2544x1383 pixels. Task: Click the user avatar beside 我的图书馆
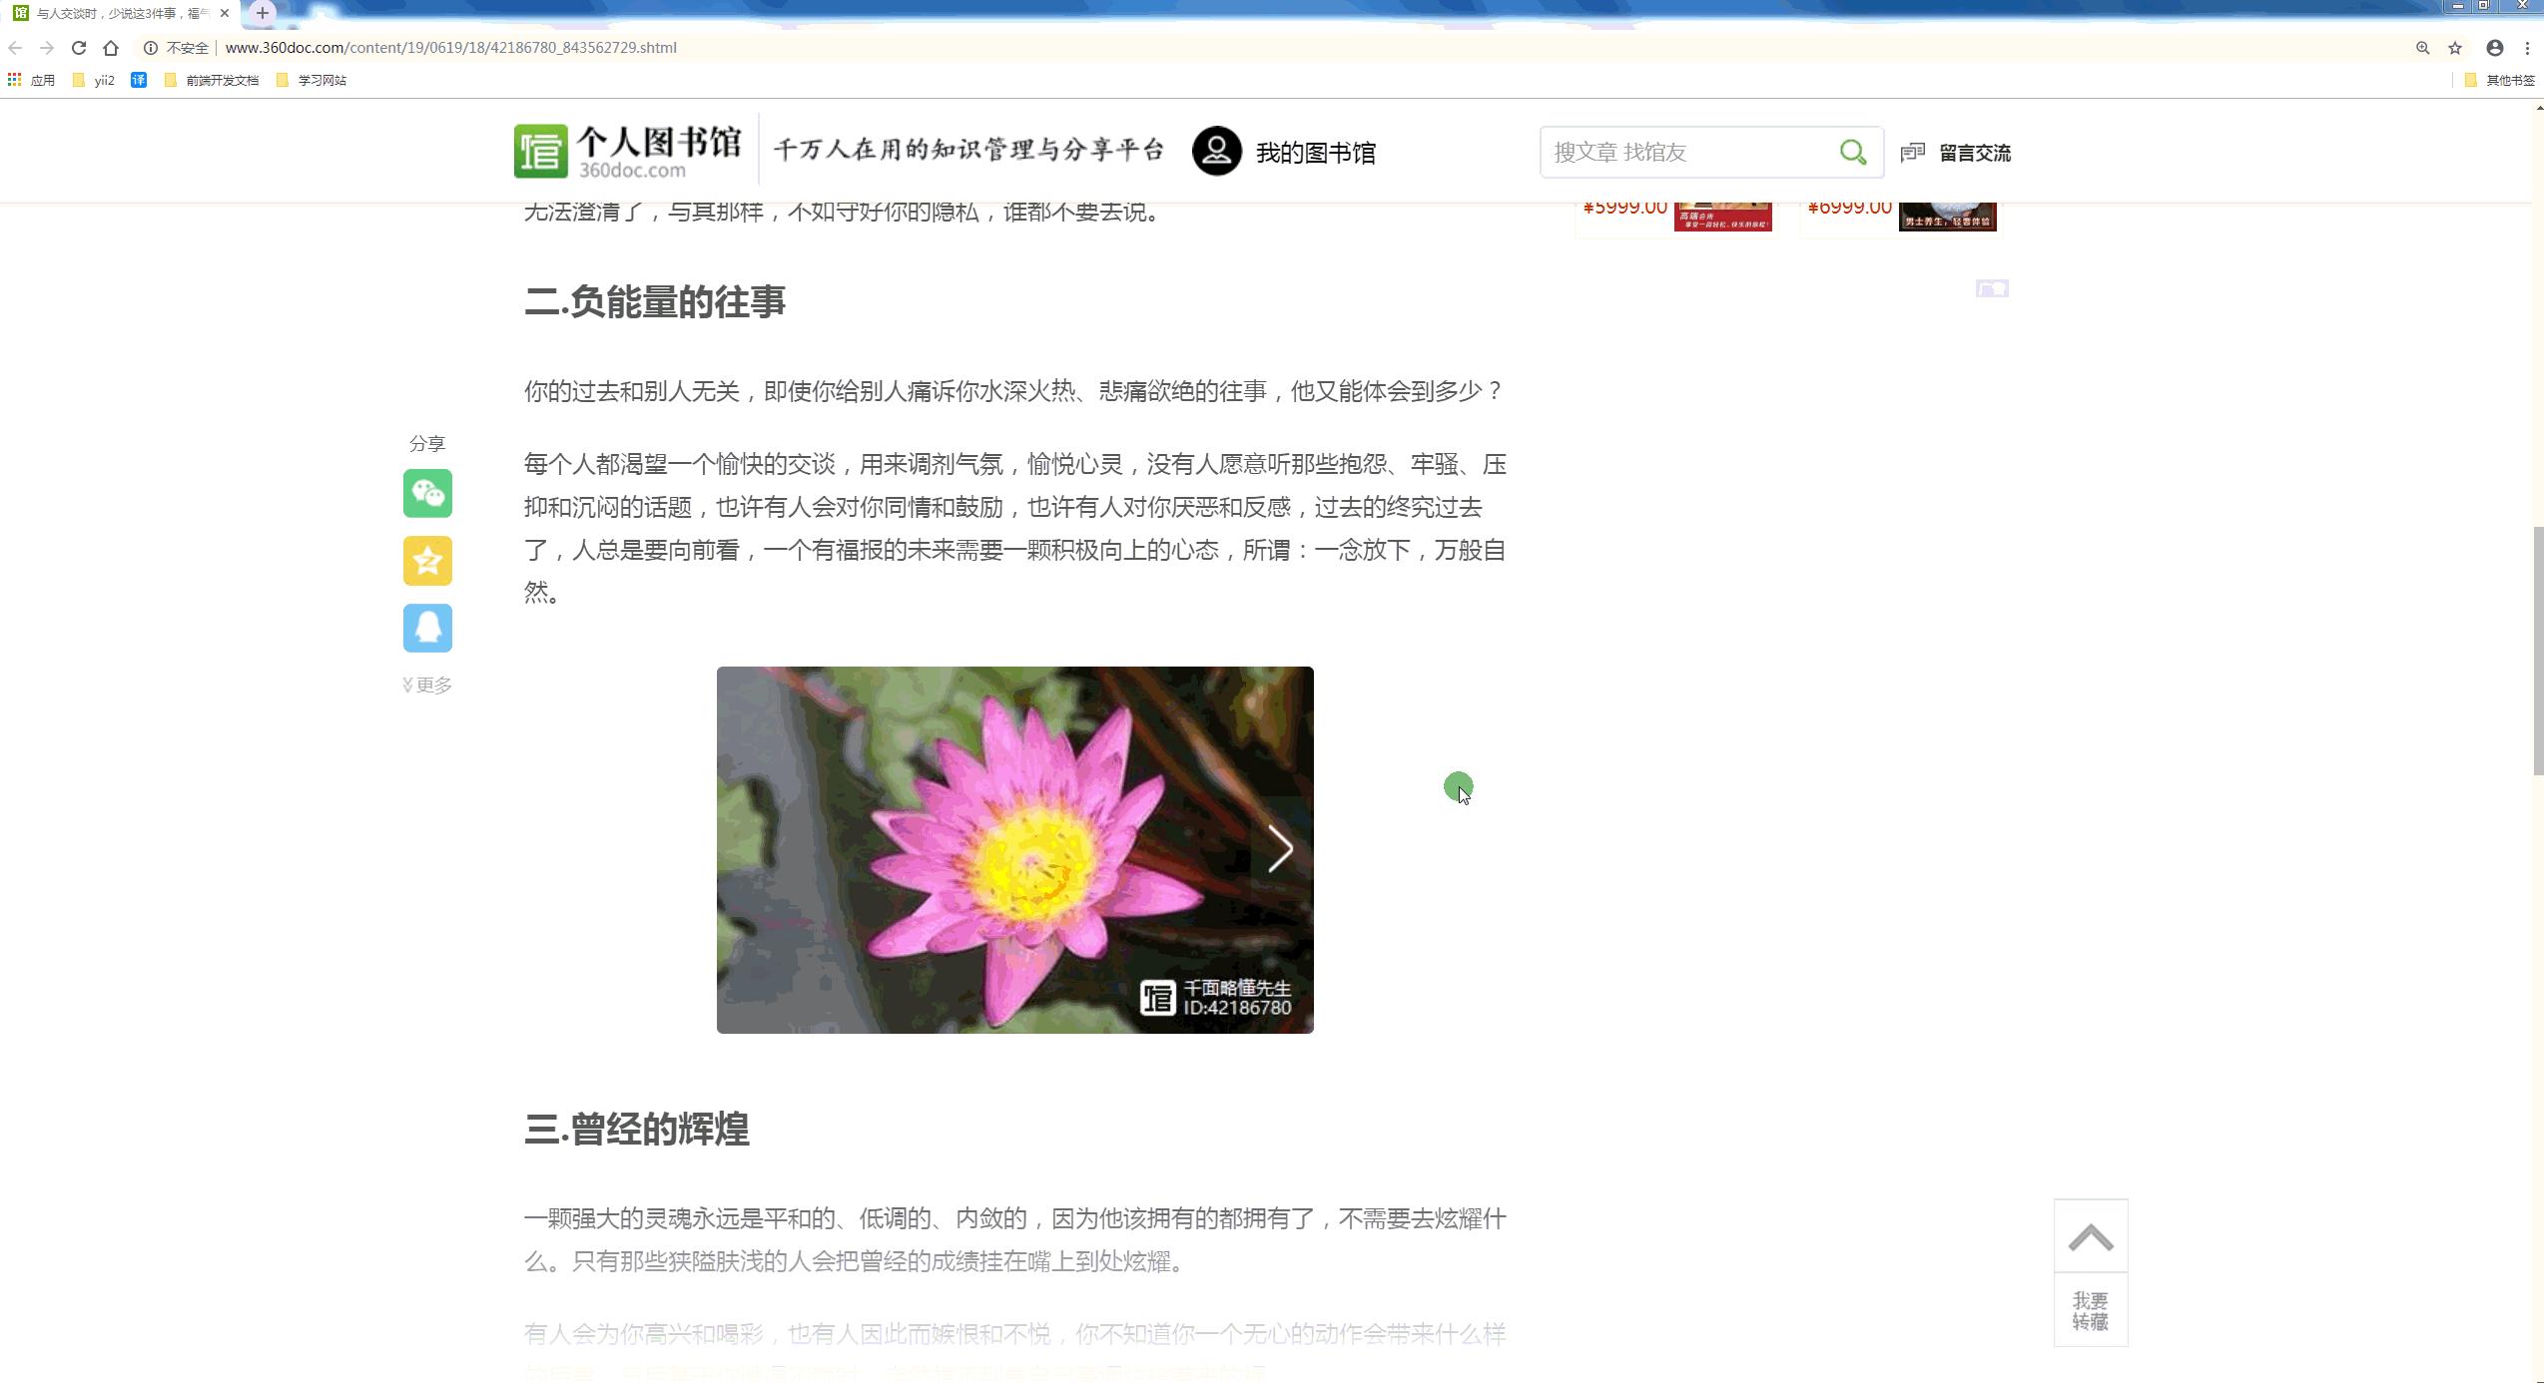click(x=1216, y=152)
